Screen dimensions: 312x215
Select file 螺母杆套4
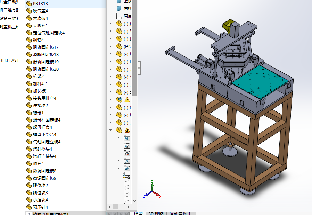[x=42, y=127]
